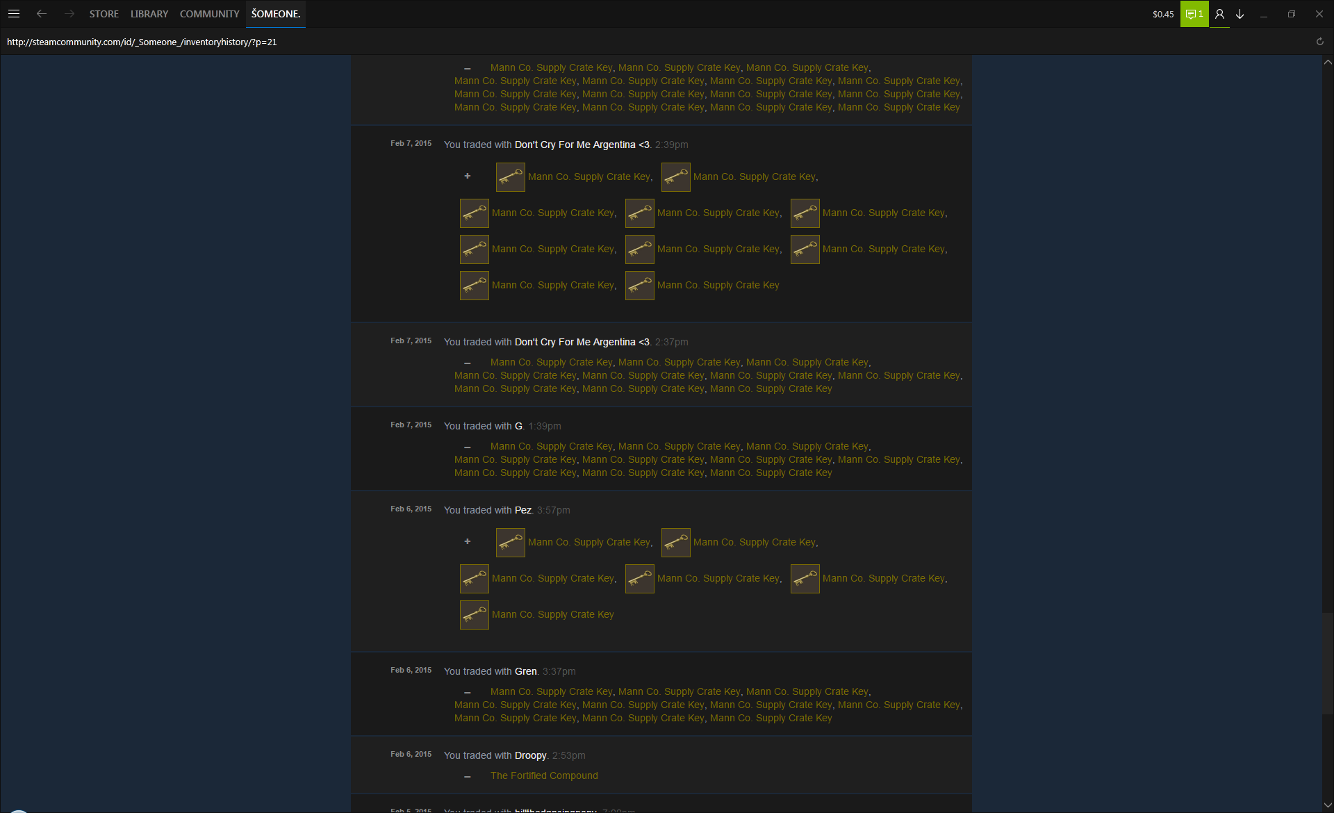Open the green chat notification icon
The height and width of the screenshot is (813, 1334).
[x=1194, y=14]
